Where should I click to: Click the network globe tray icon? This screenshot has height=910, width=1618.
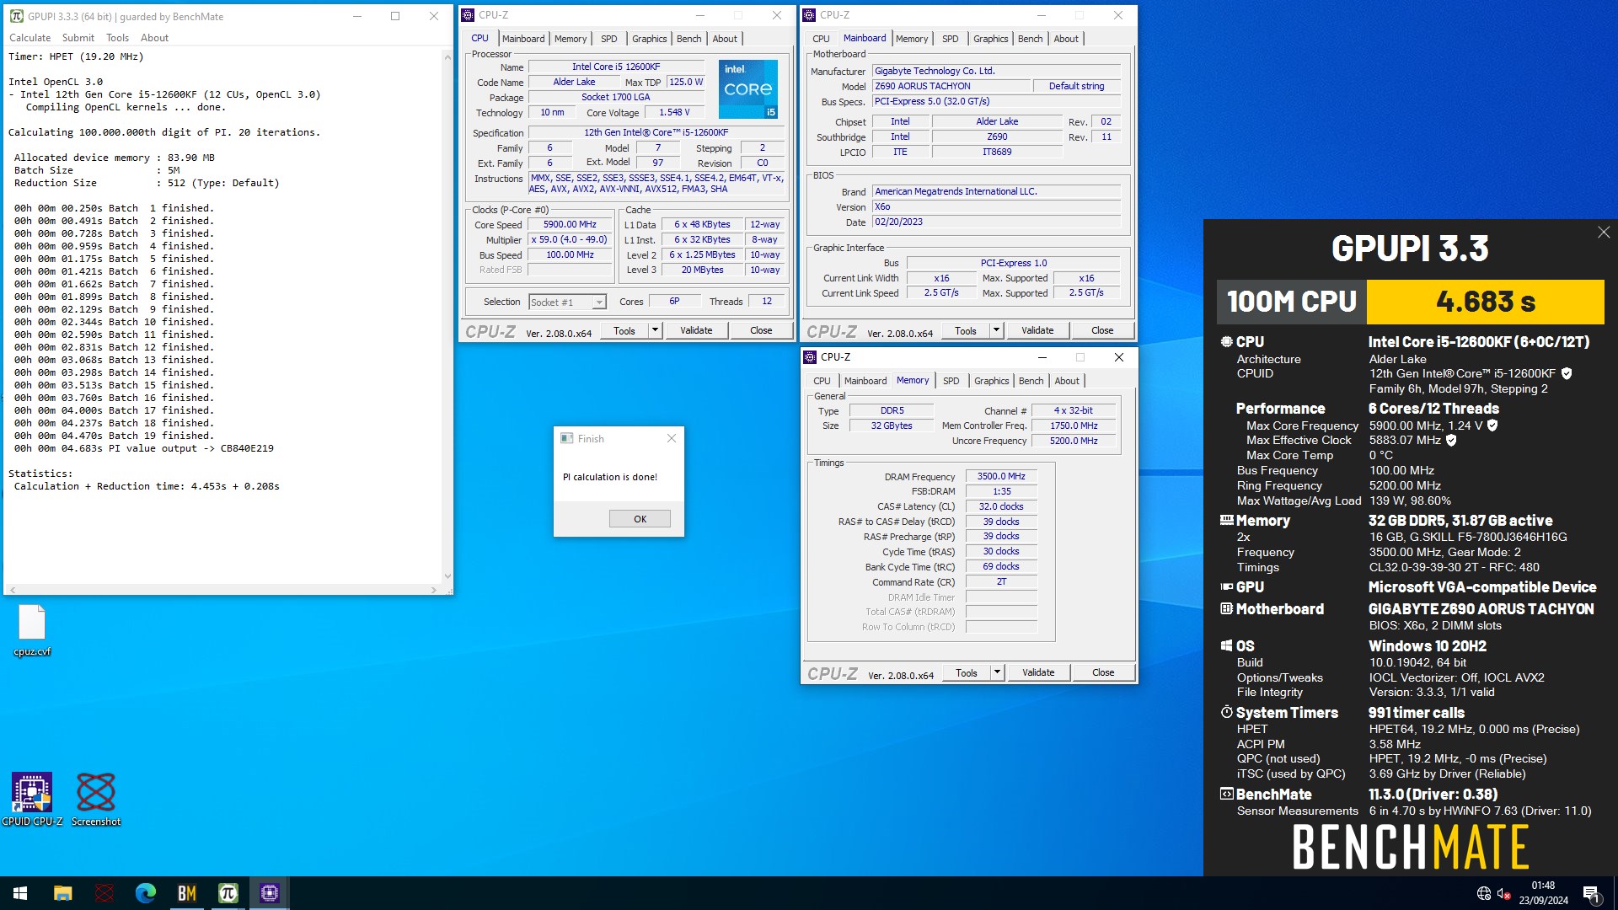[1483, 893]
